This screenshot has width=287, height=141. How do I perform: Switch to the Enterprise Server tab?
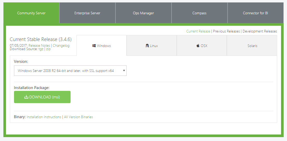click(x=87, y=13)
